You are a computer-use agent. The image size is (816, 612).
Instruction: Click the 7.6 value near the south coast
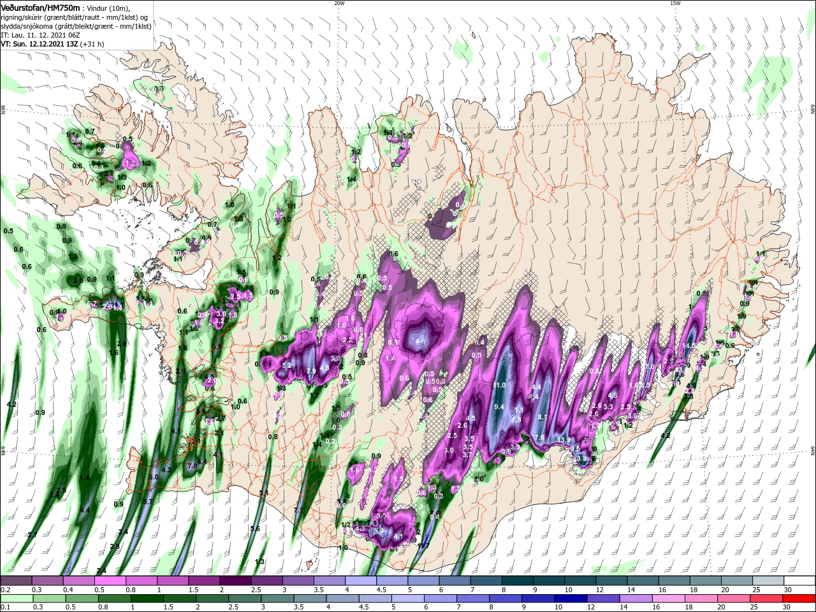tap(539, 437)
